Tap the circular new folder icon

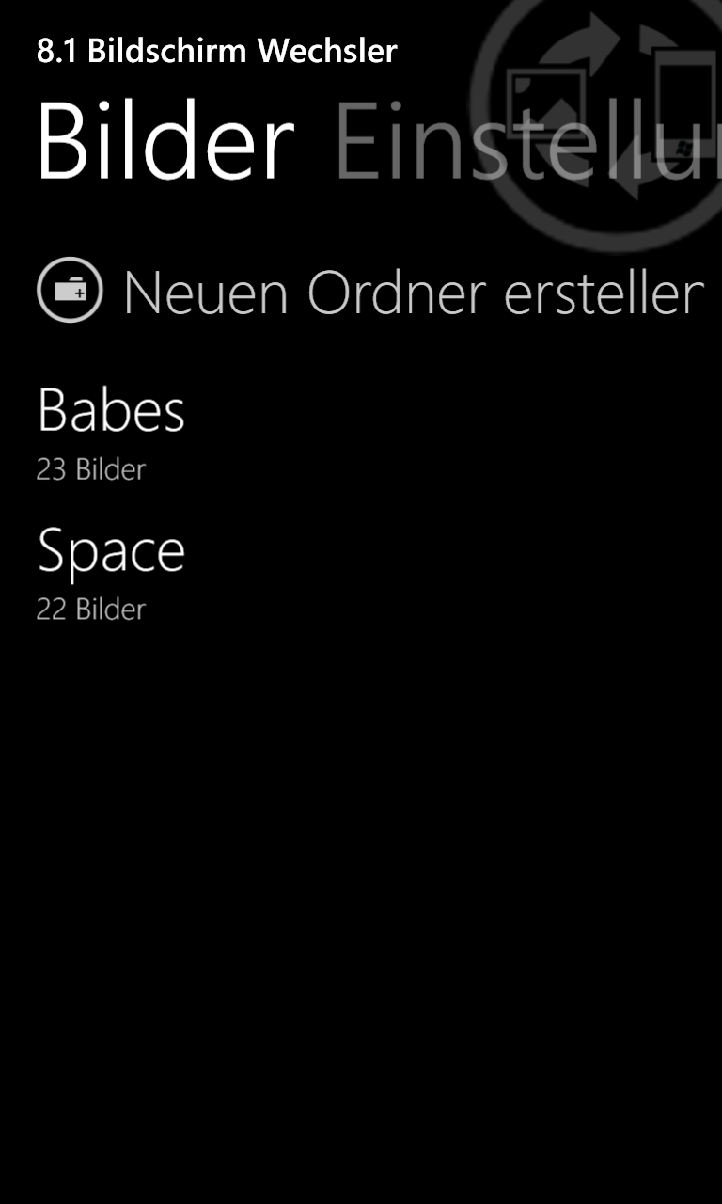[x=70, y=291]
